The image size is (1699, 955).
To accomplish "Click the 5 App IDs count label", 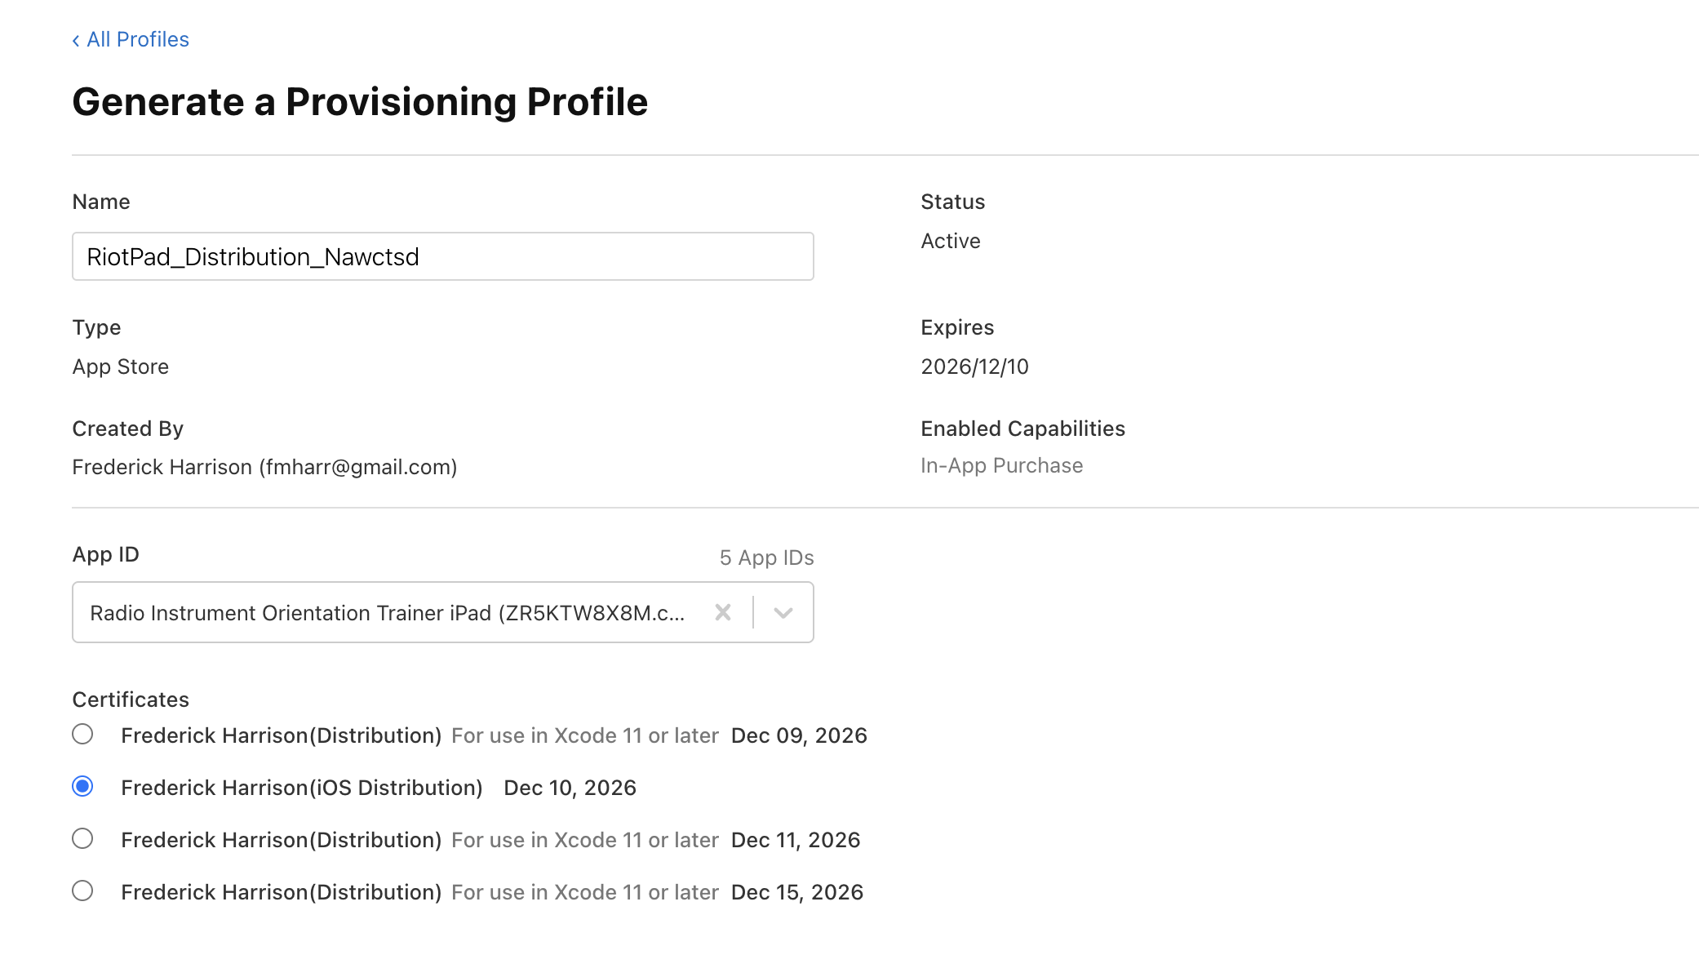I will pos(766,557).
